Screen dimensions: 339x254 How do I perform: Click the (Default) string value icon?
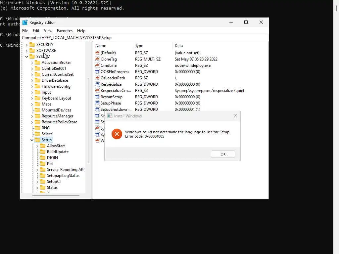97,53
